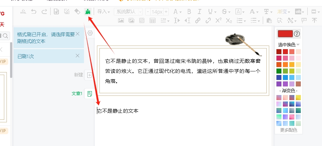Click the green format painter brush icon
322x146 pixels.
[x=87, y=11]
